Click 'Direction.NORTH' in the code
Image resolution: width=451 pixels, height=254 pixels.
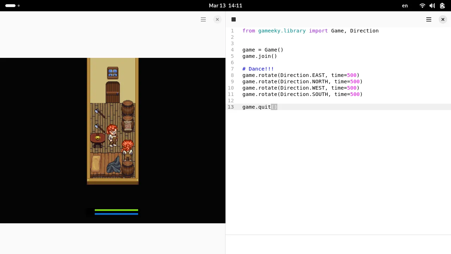304,81
